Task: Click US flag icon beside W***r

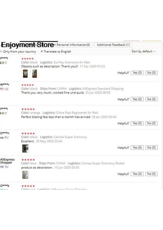Action: [x=2, y=89]
